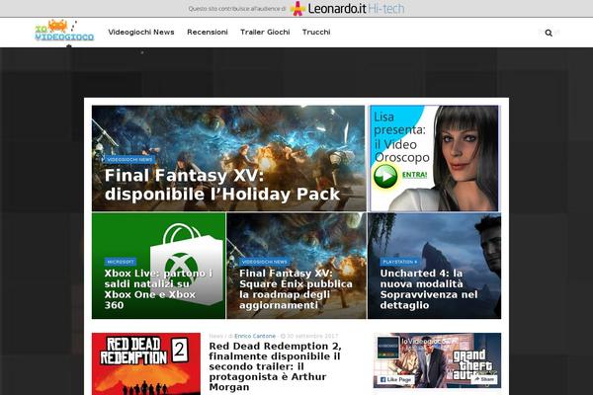Open IoVideogioco Facebook page widget cover
Viewport: 593px width, 395px height.
437,360
